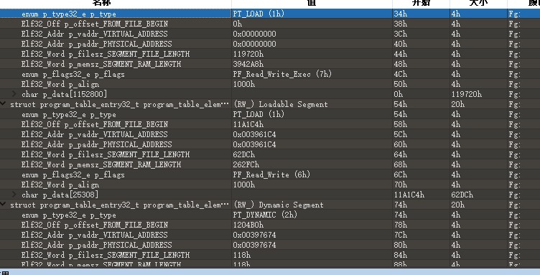Click the size cell 20h of Dynamic Segment

tap(457, 205)
